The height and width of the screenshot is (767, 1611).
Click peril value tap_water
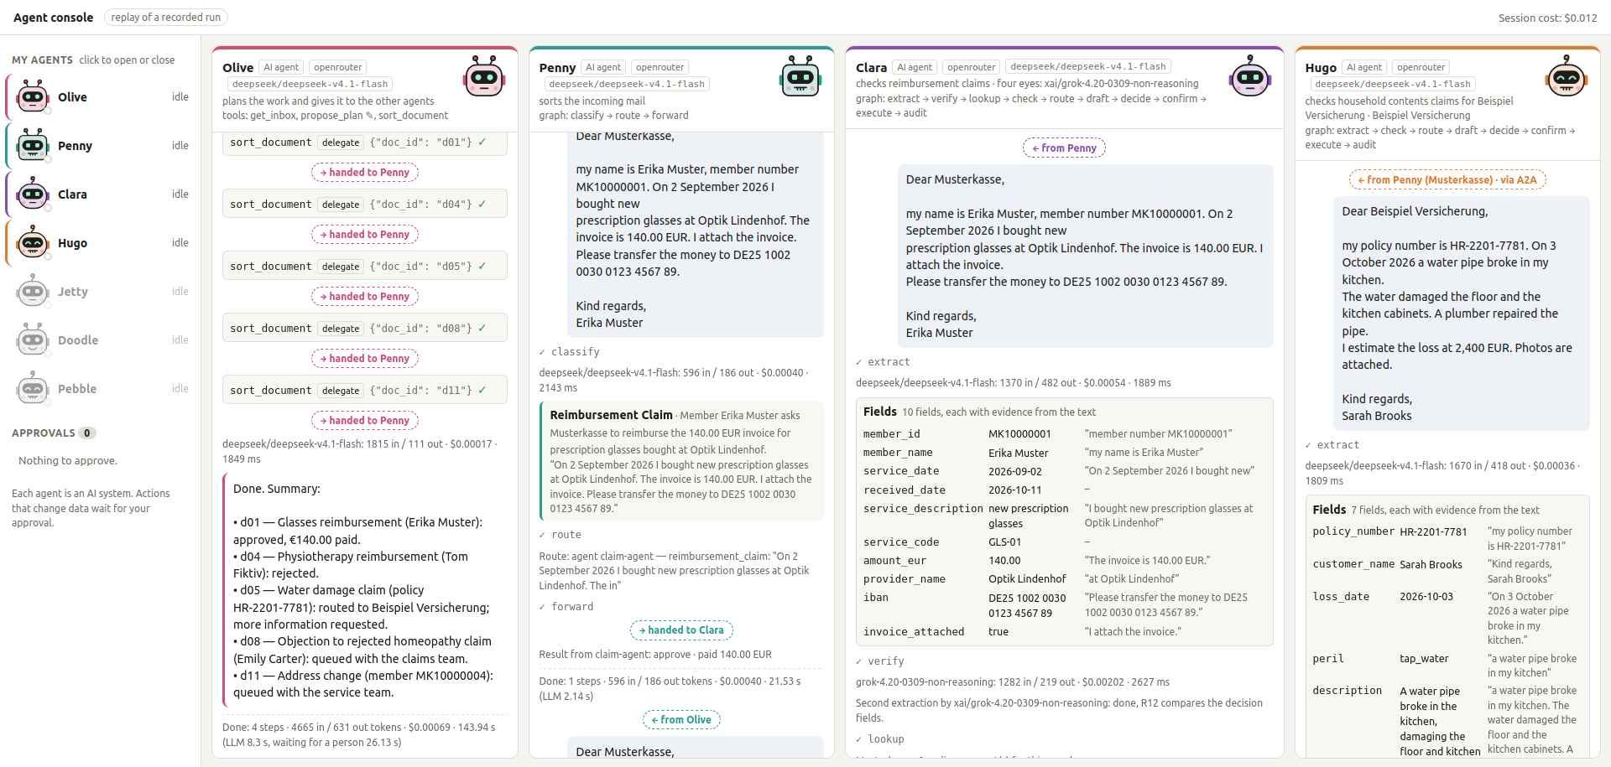(x=1424, y=659)
